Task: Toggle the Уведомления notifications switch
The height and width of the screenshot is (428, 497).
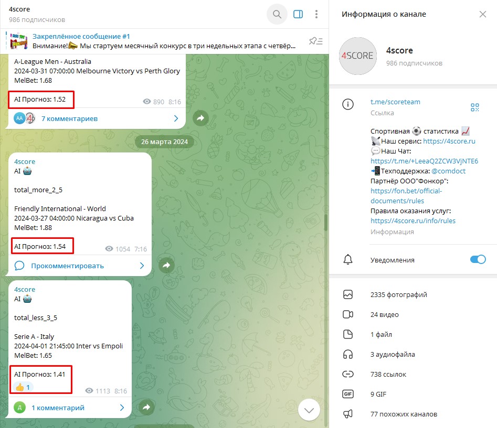Action: pyautogui.click(x=478, y=260)
